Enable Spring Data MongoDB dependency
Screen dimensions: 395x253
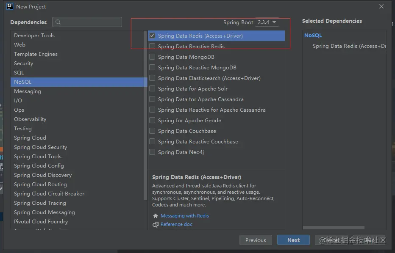coord(152,57)
